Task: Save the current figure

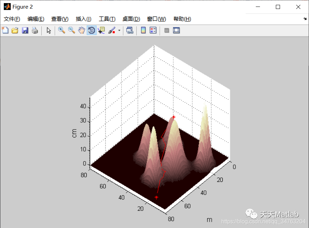Action: [25, 30]
